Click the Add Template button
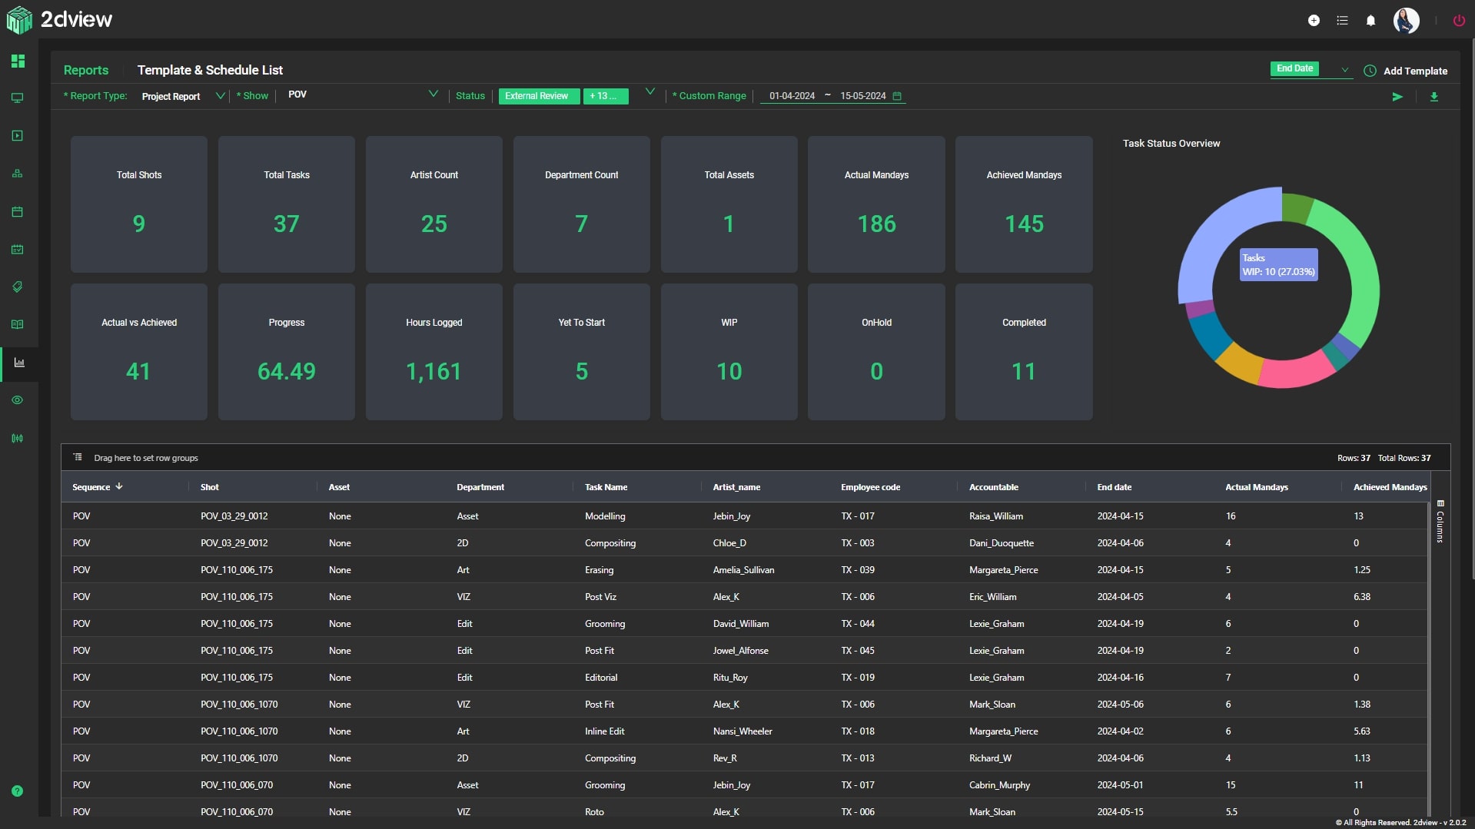 coord(1415,70)
